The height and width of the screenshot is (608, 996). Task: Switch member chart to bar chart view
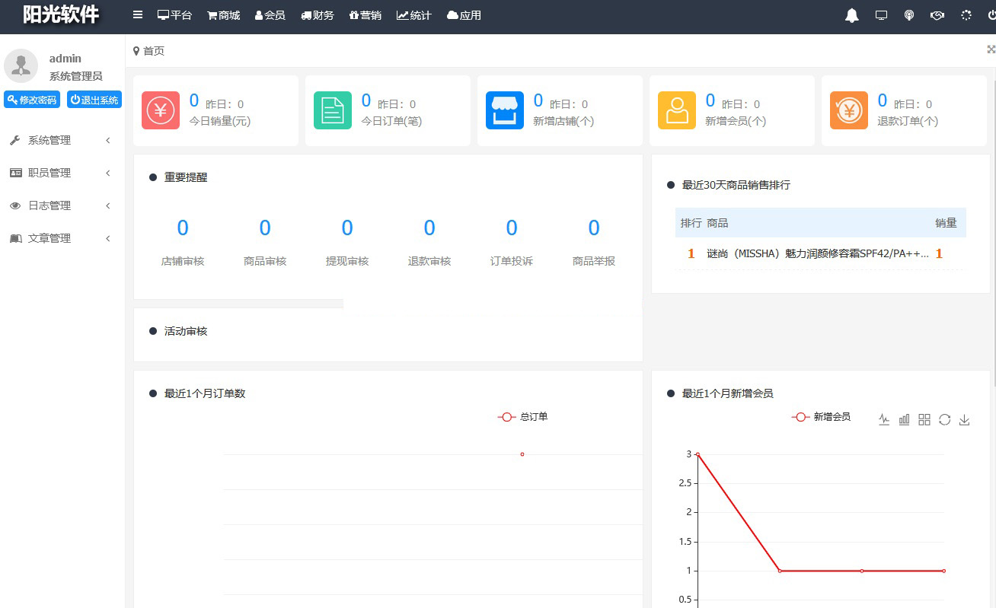[904, 419]
